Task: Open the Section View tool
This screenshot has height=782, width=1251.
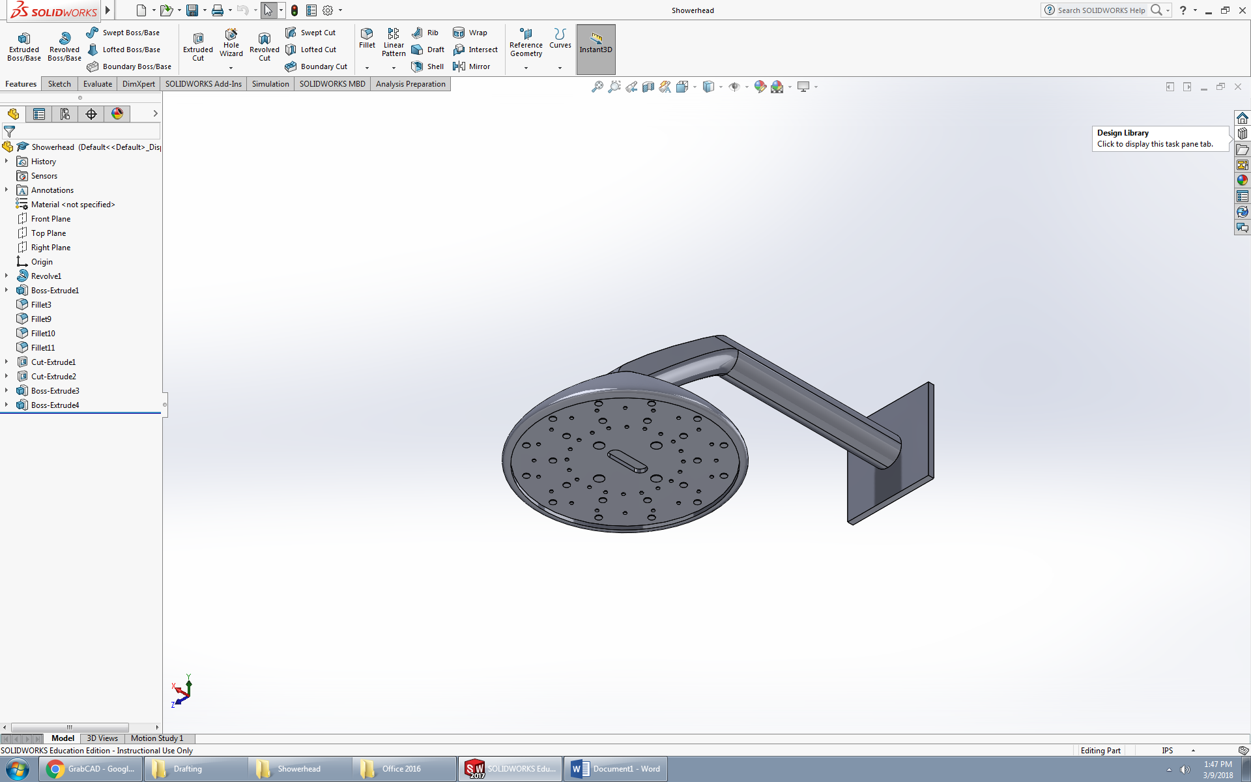Action: 648,87
